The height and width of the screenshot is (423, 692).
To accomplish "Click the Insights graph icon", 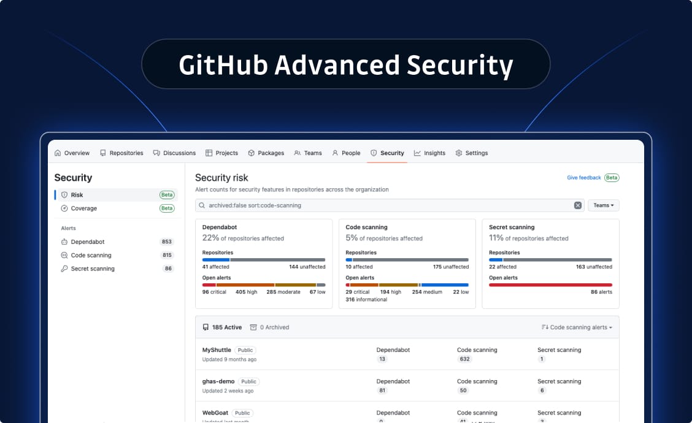I will (417, 153).
